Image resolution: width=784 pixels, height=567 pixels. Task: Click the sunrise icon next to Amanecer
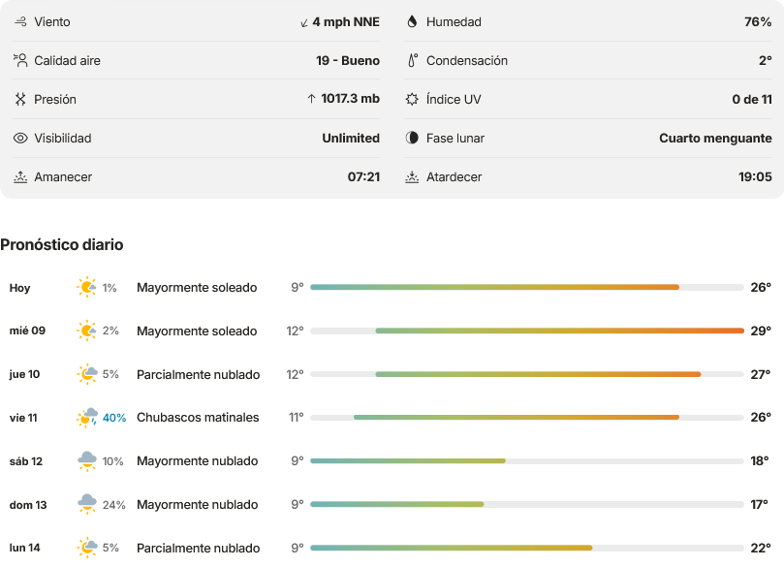point(20,177)
